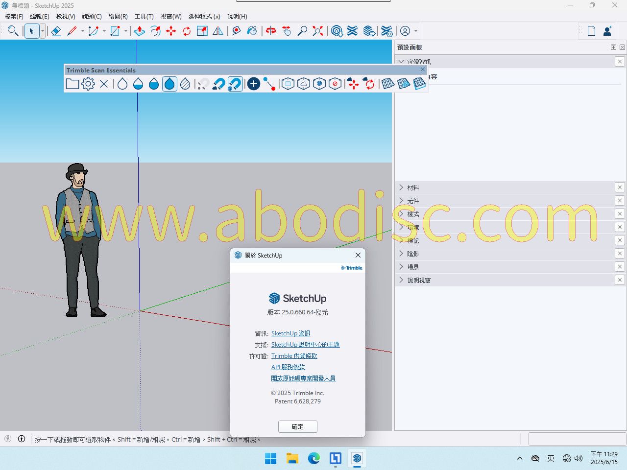Click the line with red endpoint icon in Scan Essentials
The image size is (627, 470).
tap(269, 84)
